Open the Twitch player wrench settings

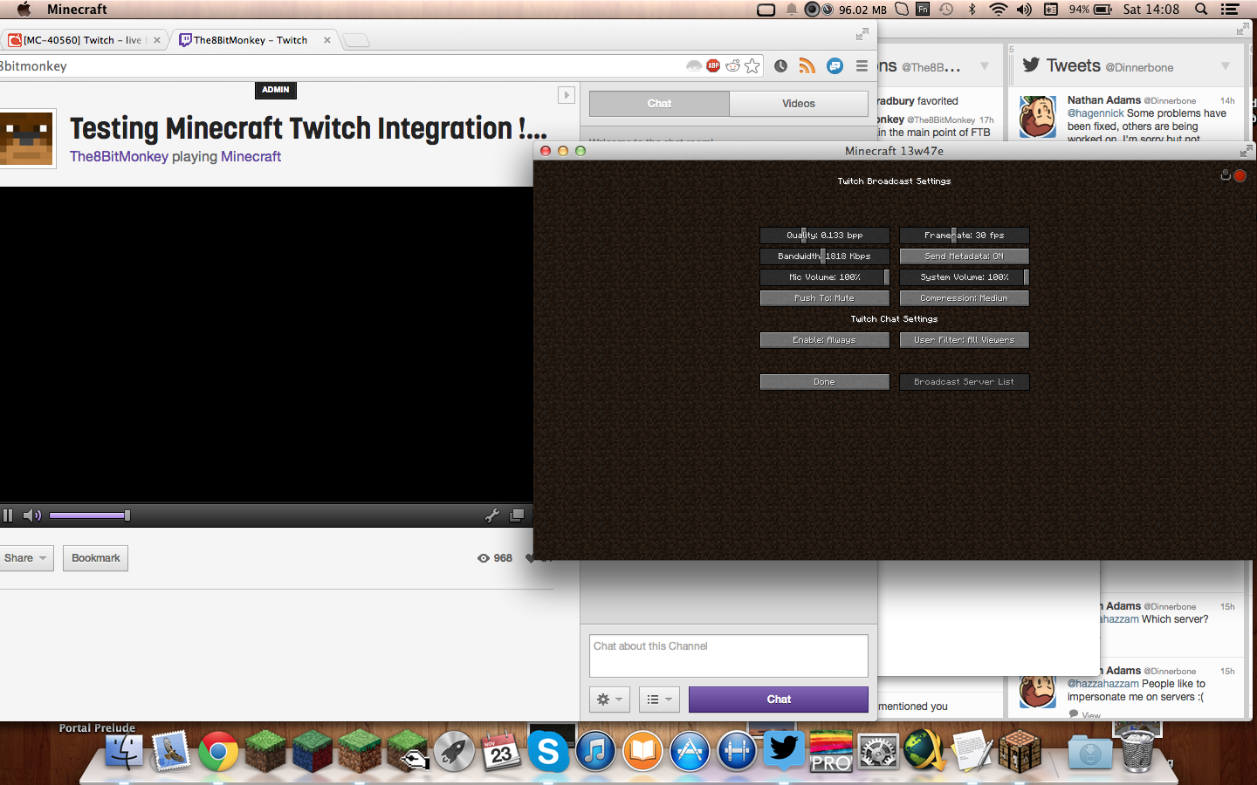pyautogui.click(x=492, y=515)
